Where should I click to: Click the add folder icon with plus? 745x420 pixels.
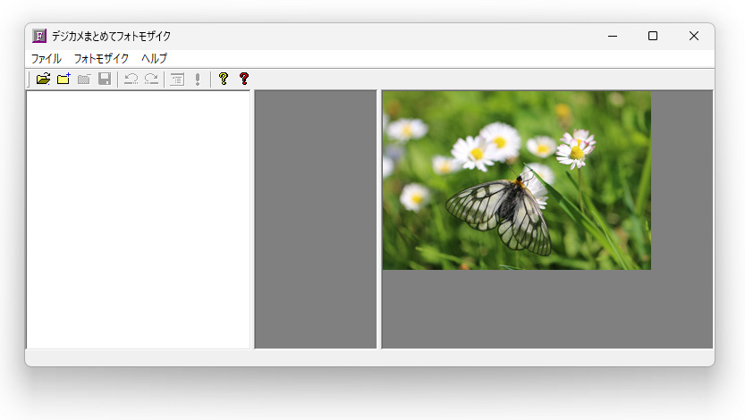click(x=63, y=79)
